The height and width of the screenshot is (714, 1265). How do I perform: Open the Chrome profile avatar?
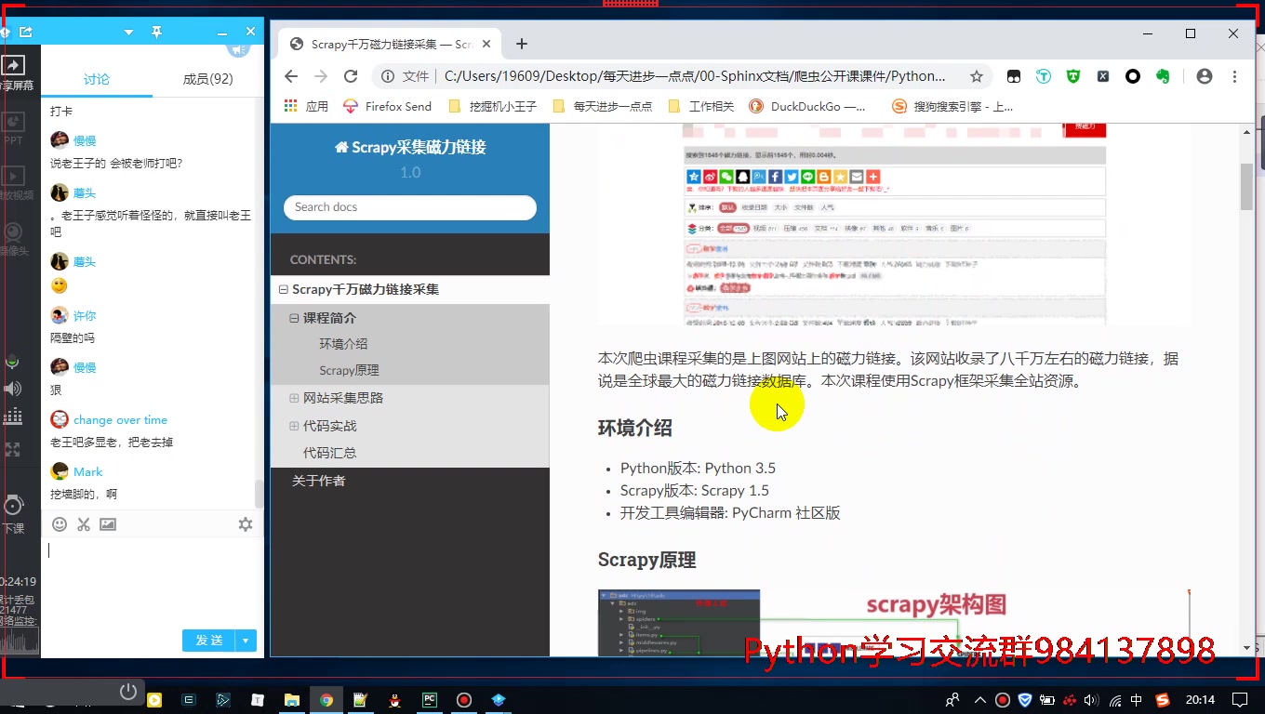pos(1205,76)
